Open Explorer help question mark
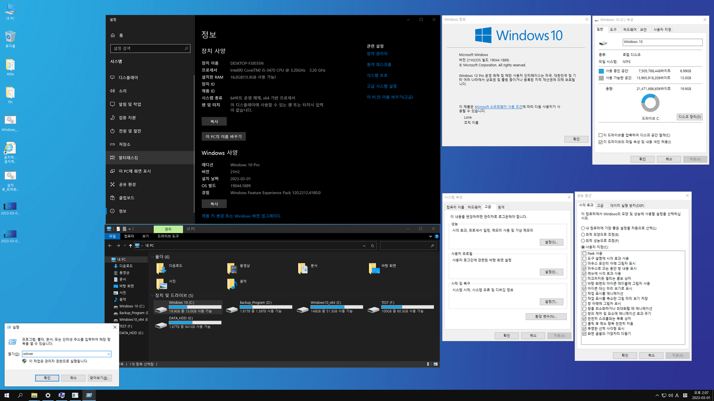714x401 pixels. [436, 236]
